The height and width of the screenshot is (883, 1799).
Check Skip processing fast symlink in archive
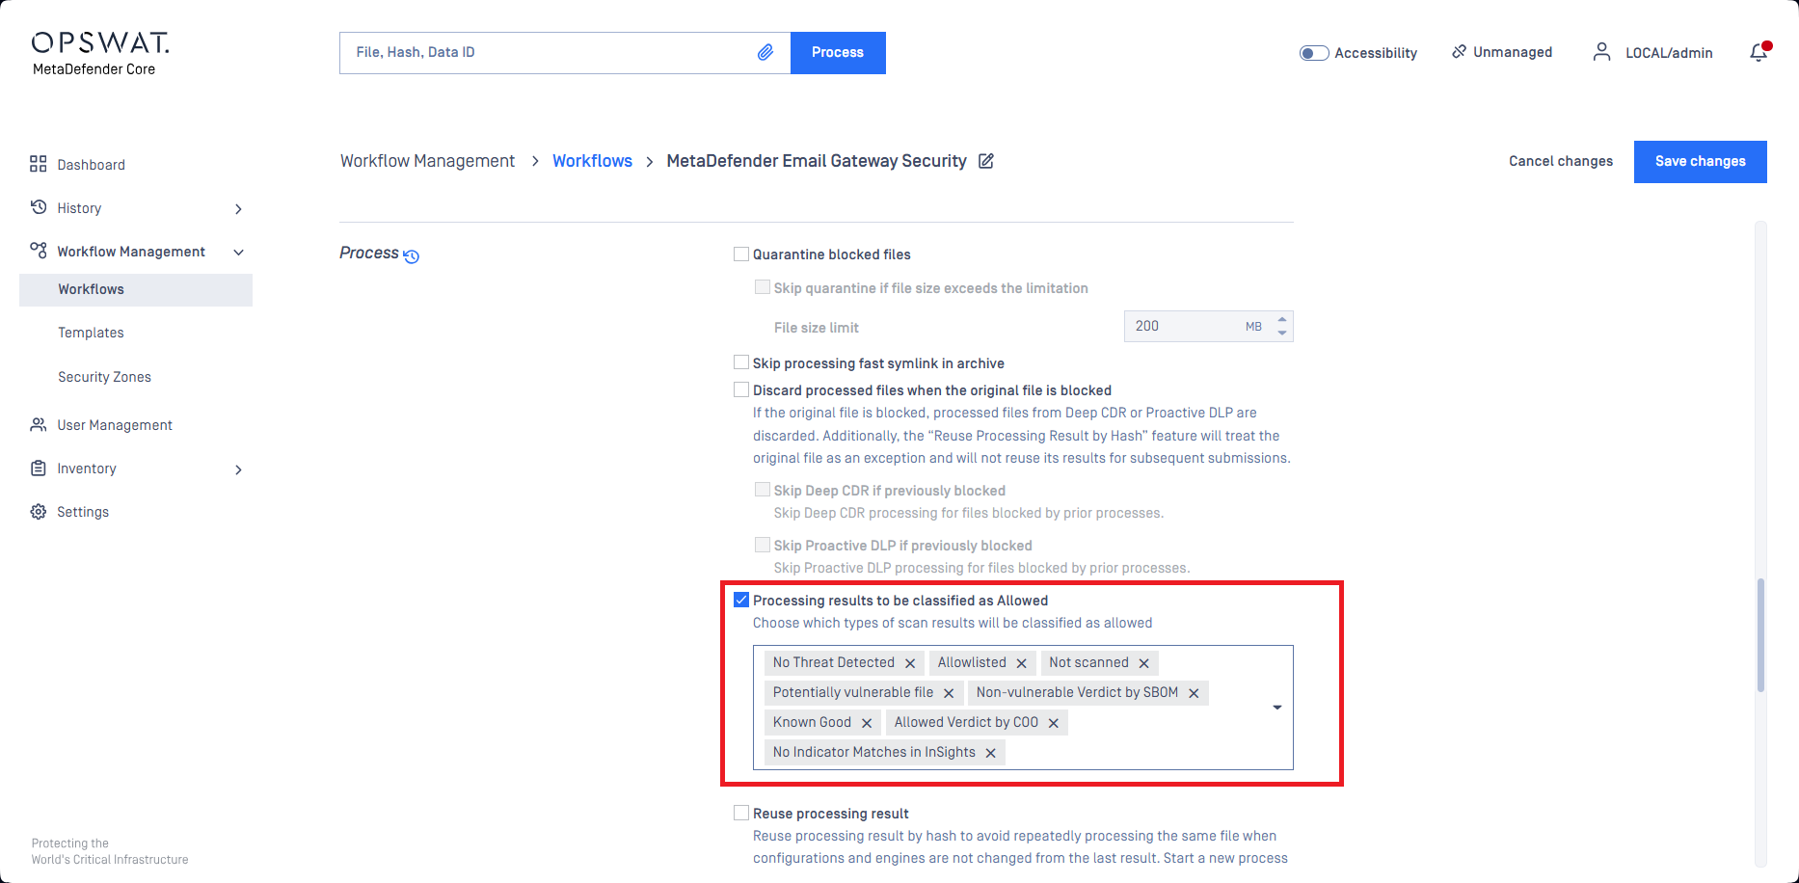[741, 362]
